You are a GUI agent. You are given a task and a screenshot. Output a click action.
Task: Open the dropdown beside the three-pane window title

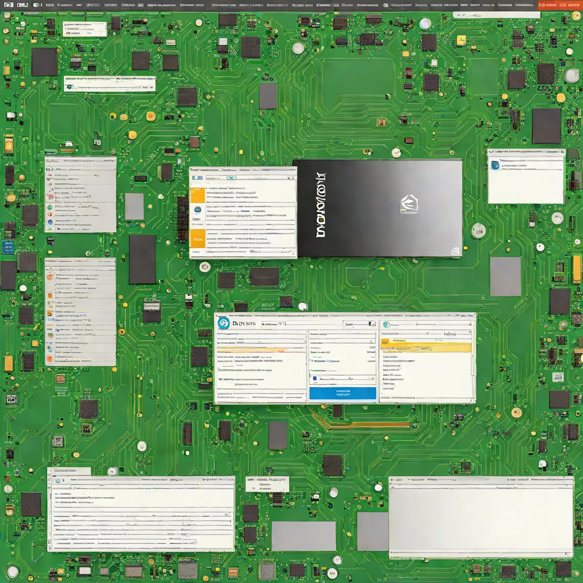pyautogui.click(x=273, y=324)
